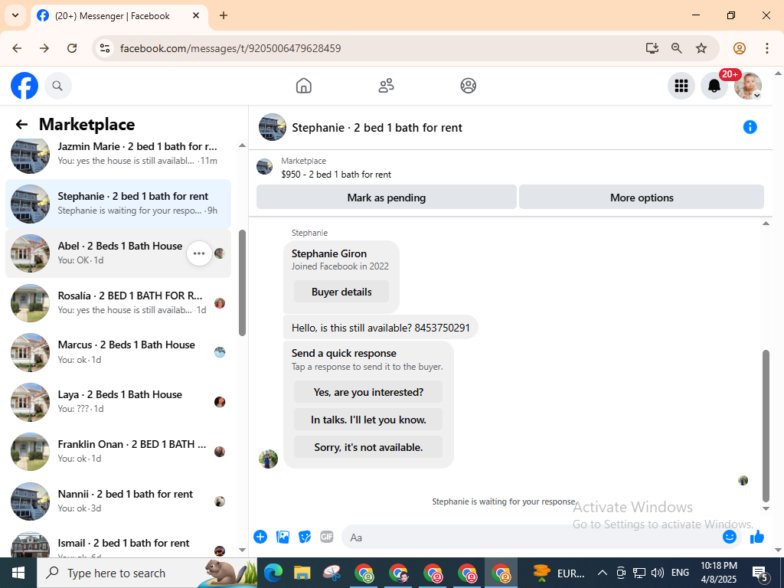Open zoom magnifier in address bar
This screenshot has width=784, height=588.
(x=677, y=48)
